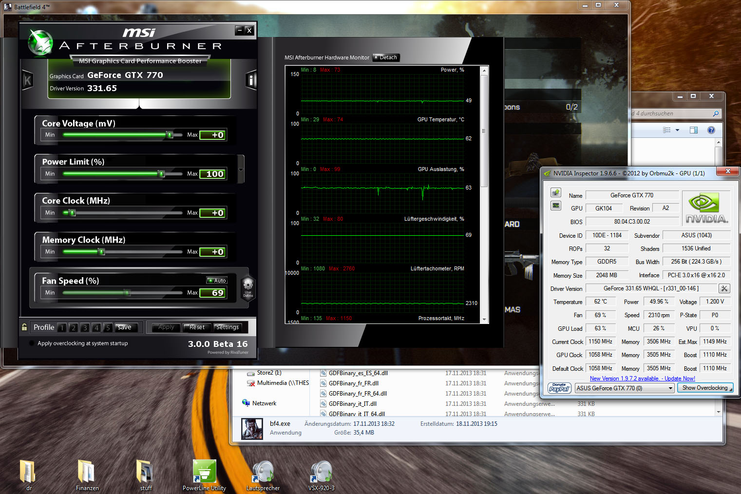Screen dimensions: 741x494
Task: Select profile slot 2
Action: pos(73,327)
